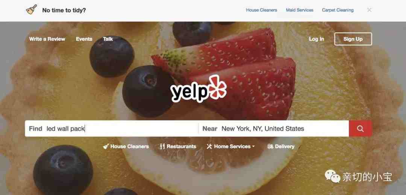Click the Sign Up button
406x195 pixels.
pyautogui.click(x=353, y=39)
